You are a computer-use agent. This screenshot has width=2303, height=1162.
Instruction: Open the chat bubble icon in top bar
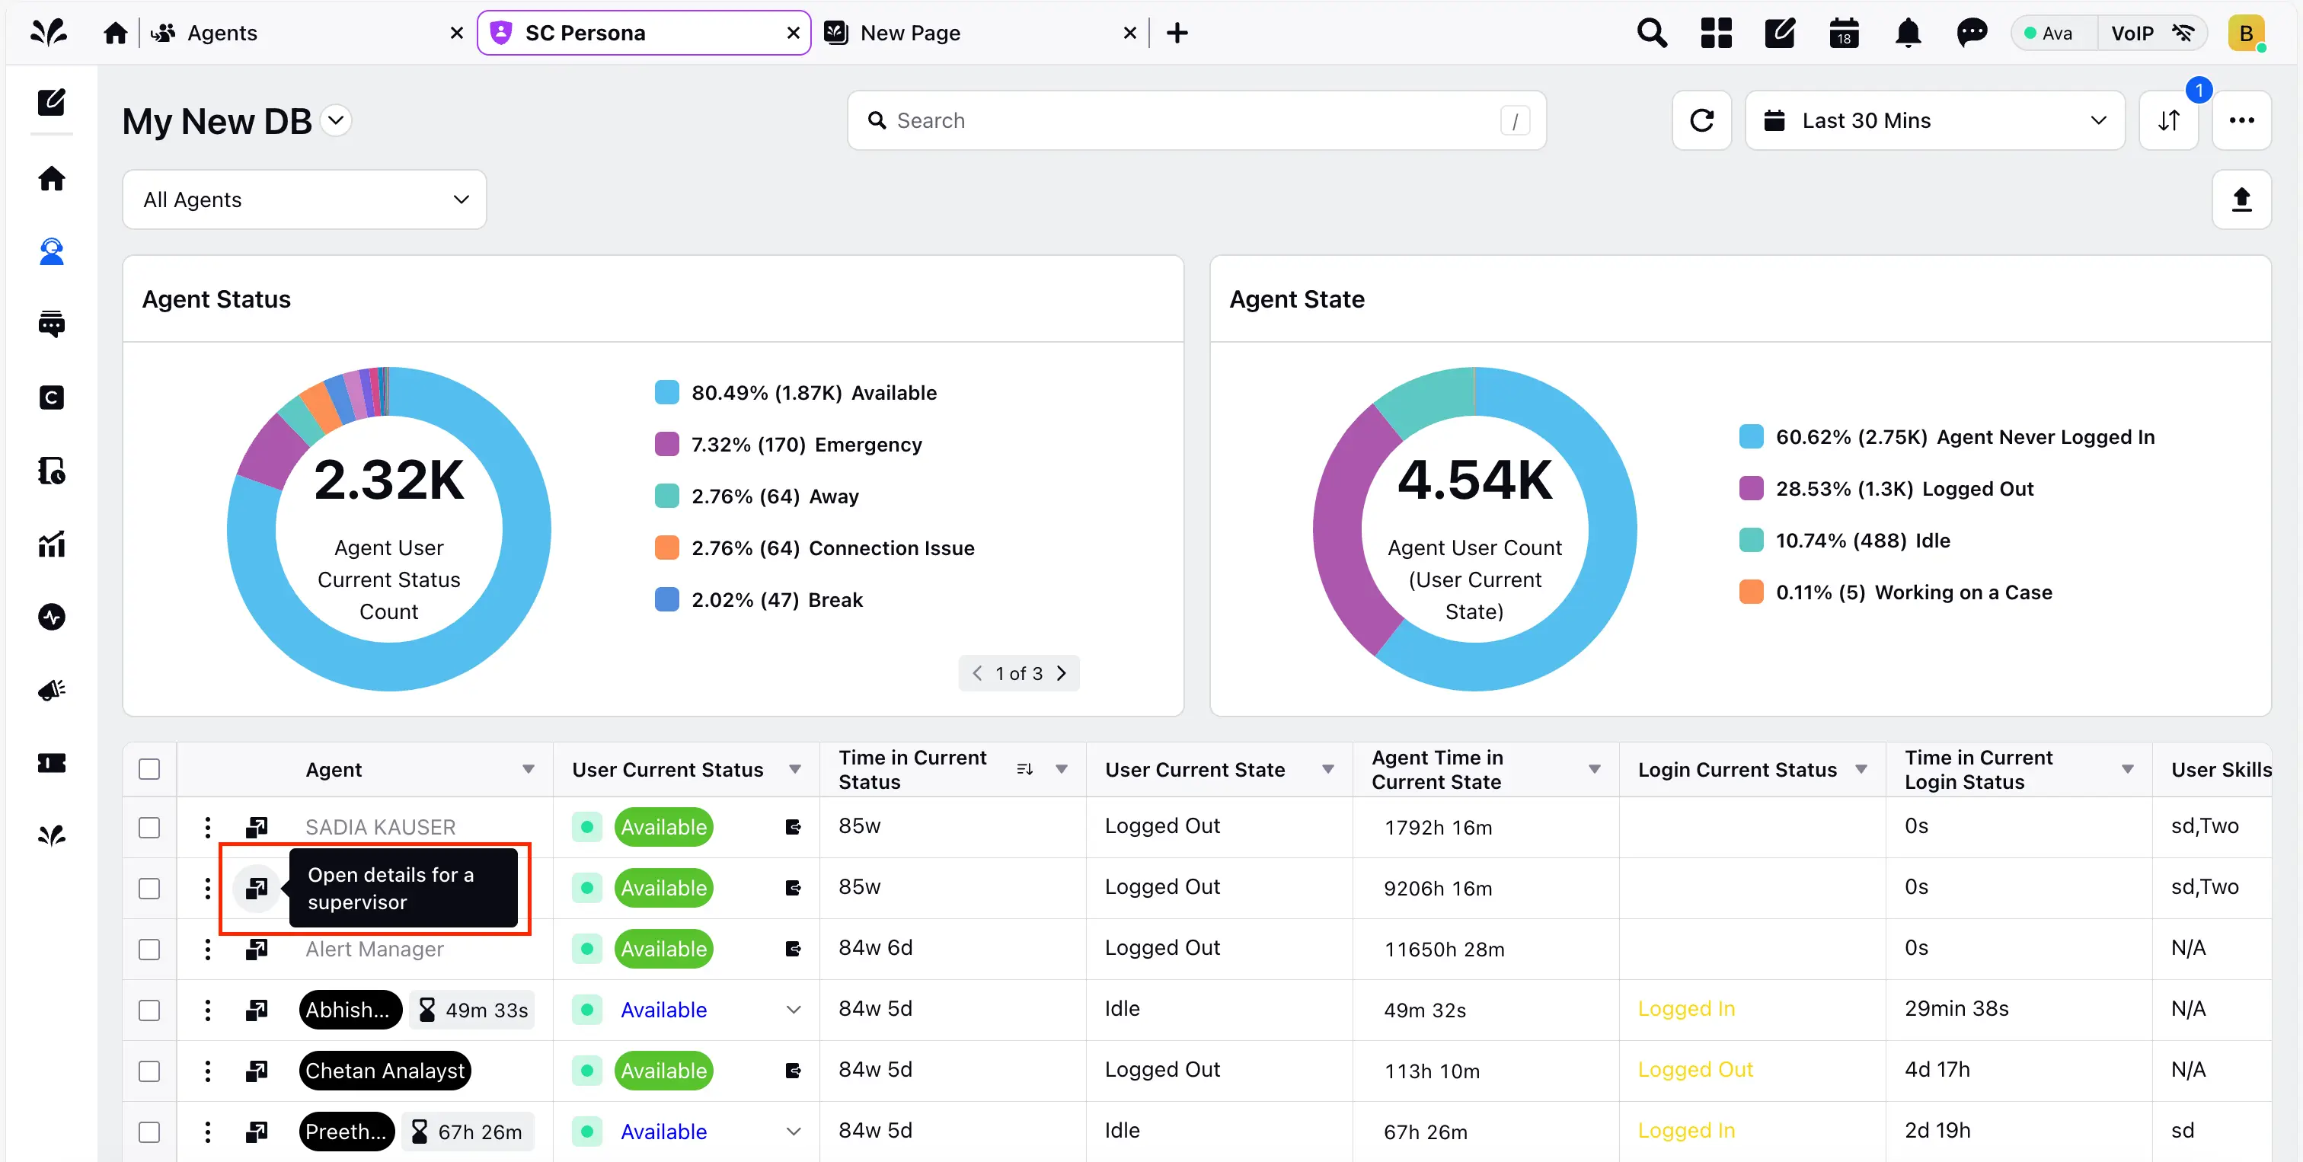pyautogui.click(x=1971, y=33)
